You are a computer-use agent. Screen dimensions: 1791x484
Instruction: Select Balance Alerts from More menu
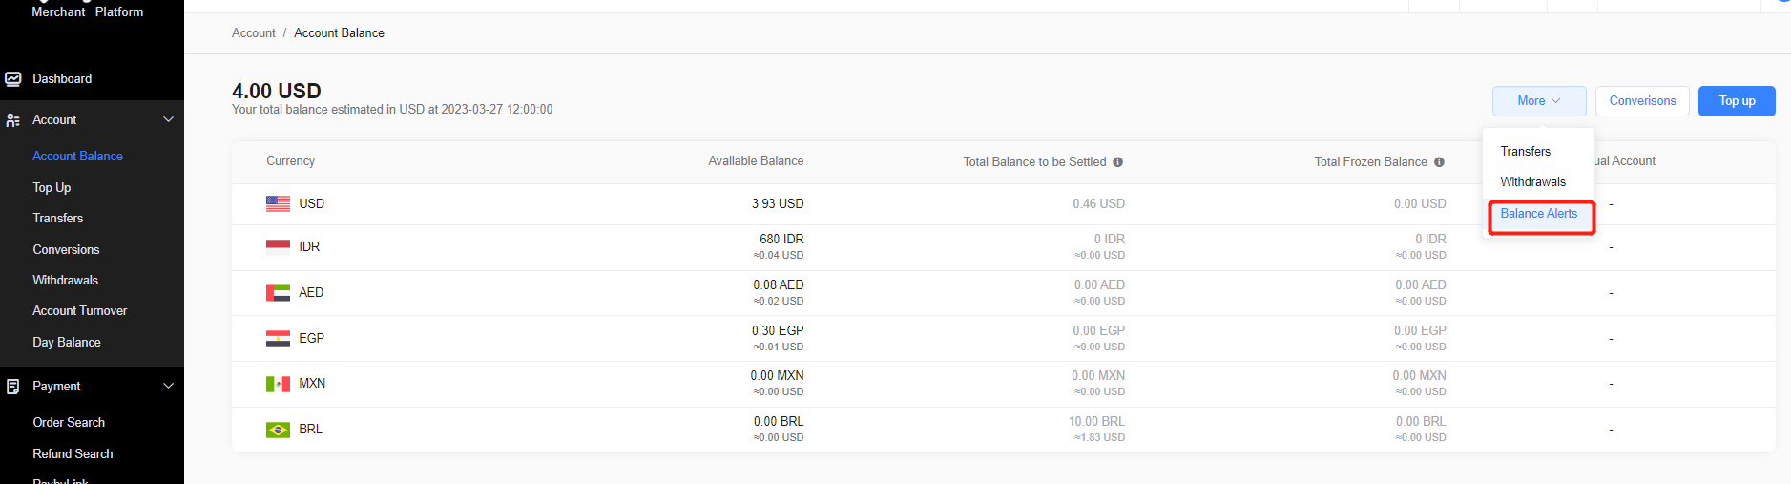tap(1538, 214)
